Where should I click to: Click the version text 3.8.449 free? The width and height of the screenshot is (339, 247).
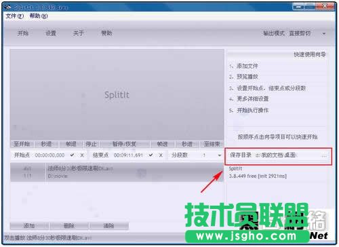[243, 176]
